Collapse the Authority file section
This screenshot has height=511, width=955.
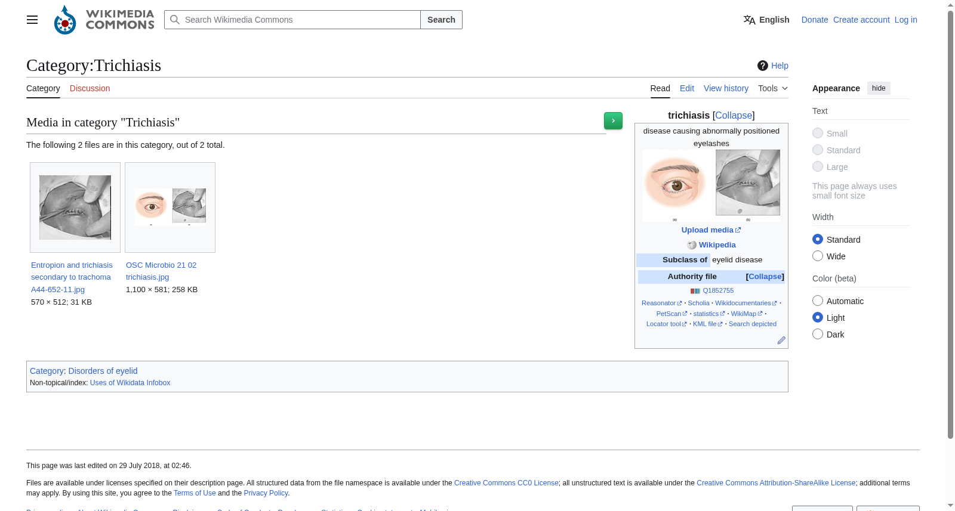(x=765, y=277)
